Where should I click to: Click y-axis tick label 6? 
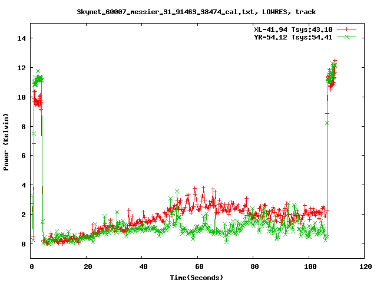[x=24, y=156]
